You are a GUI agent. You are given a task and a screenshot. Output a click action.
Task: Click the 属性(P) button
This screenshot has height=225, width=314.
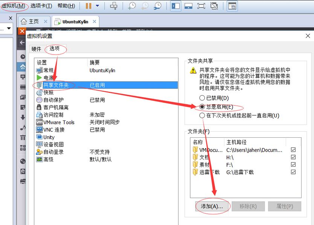click(x=285, y=206)
